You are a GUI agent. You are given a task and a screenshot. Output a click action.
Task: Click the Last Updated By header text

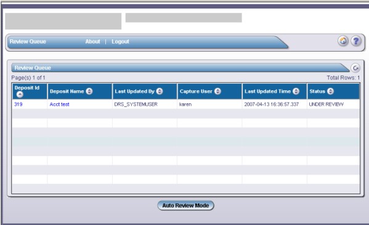(x=134, y=92)
